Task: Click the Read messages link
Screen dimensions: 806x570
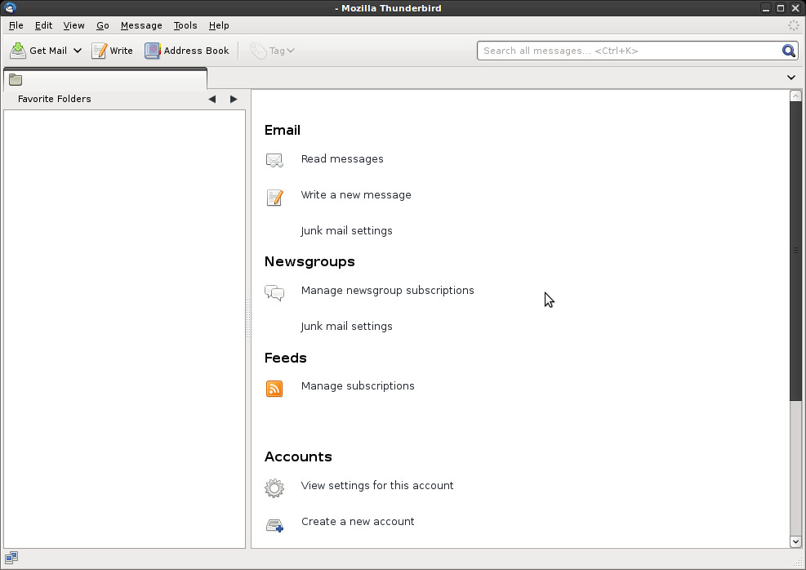Action: point(342,158)
